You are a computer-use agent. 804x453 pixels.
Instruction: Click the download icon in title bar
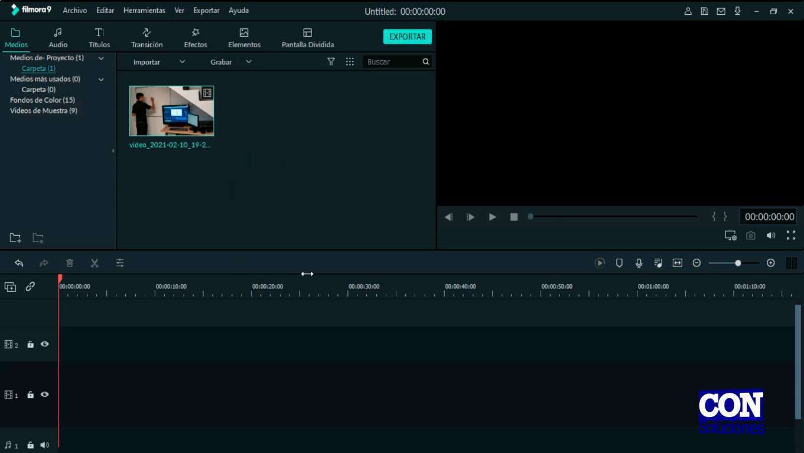point(737,11)
